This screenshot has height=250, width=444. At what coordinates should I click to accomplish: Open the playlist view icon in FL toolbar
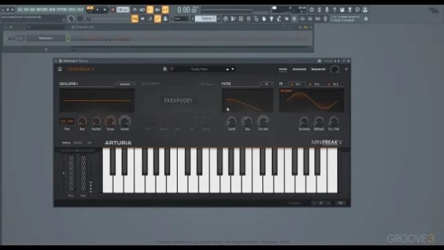point(225,19)
